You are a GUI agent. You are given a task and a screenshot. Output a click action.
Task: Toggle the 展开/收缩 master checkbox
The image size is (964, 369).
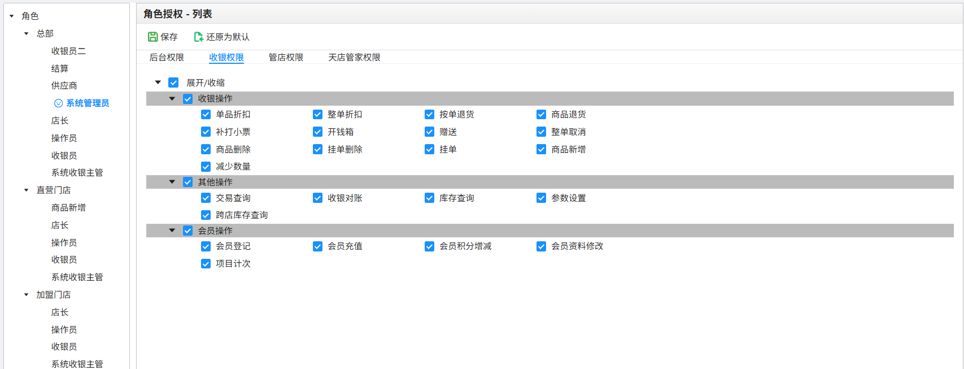174,83
